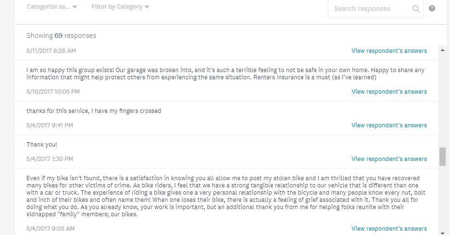The image size is (450, 235).
Task: Open respondent's answers for "fingers crossed" response
Action: [x=389, y=125]
